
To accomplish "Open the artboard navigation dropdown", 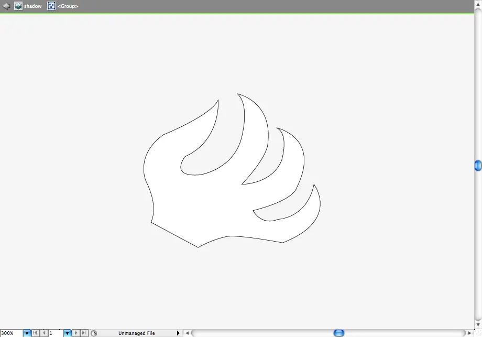I will coord(67,333).
